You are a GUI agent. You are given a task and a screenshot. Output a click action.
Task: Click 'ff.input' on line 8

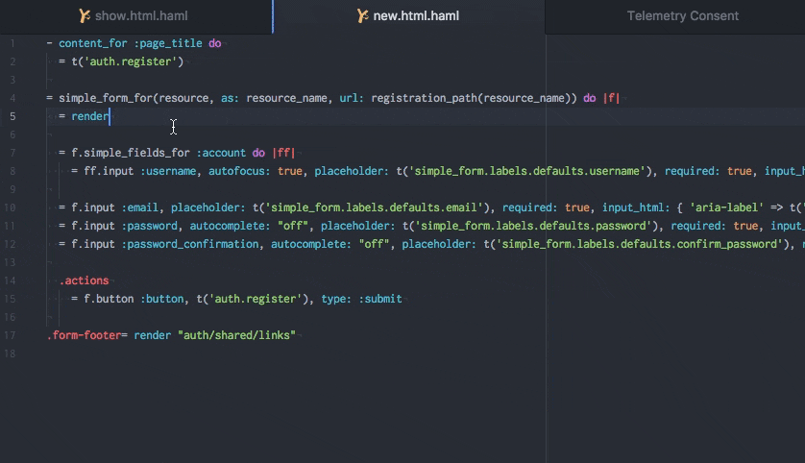click(109, 171)
